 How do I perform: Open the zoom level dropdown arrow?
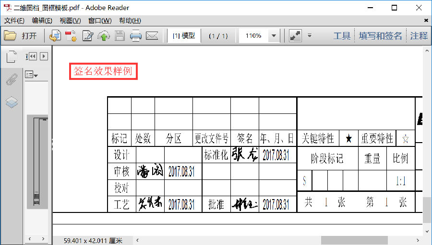click(274, 36)
